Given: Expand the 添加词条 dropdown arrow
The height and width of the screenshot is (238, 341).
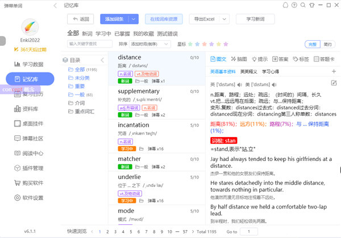Looking at the screenshot, I should [134, 19].
